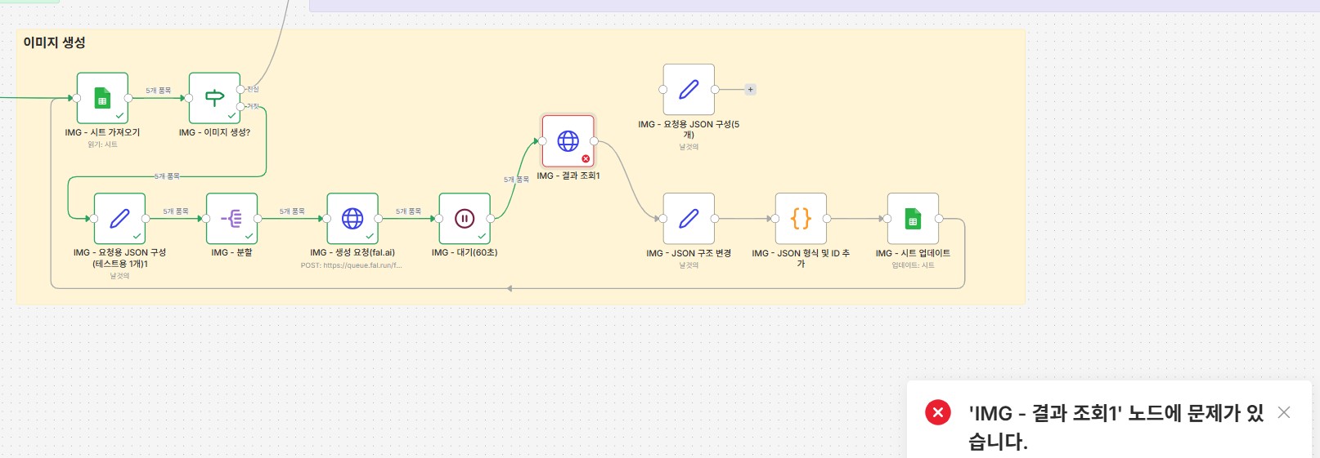Click the '5개 품목' label between 분할 and 생성 요청
This screenshot has width=1320, height=458.
pos(292,211)
